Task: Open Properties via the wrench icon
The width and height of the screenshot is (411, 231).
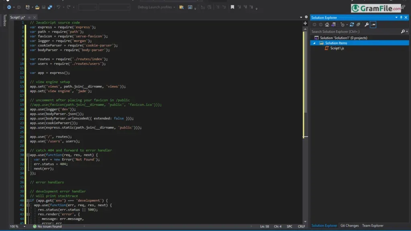Action: [x=366, y=24]
